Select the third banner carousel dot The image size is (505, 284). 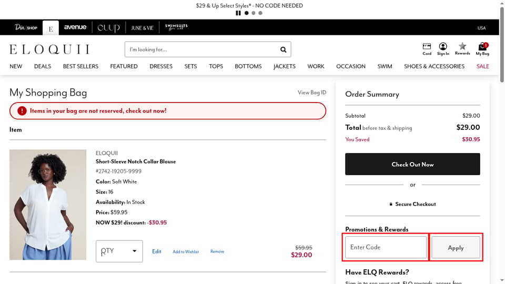(x=260, y=13)
